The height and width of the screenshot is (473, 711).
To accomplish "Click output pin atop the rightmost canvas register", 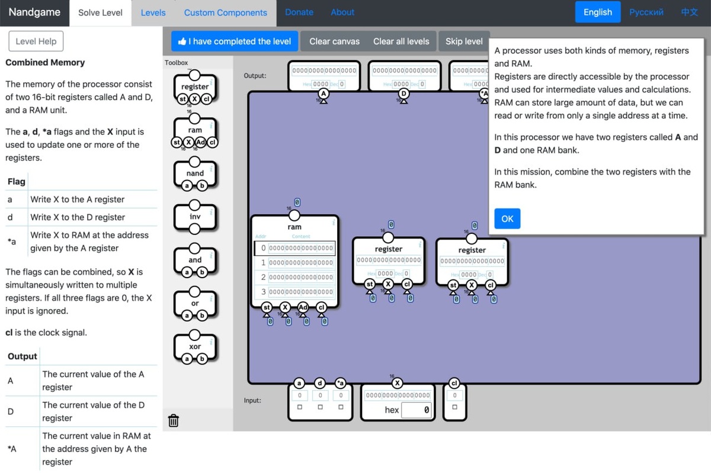I will click(472, 238).
